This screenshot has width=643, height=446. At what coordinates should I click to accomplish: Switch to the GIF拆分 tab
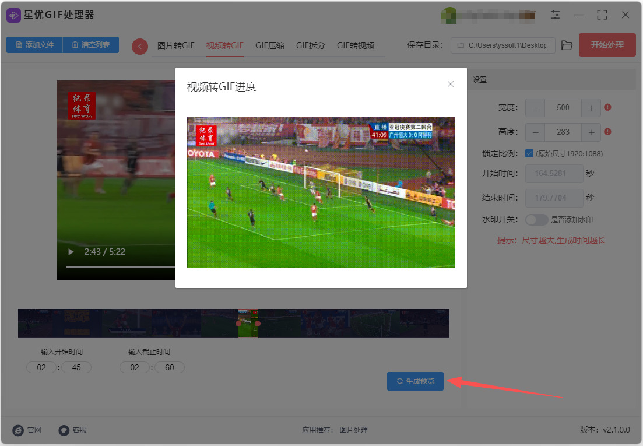311,45
